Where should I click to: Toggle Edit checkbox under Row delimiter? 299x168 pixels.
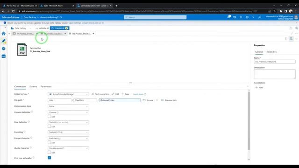50,126
